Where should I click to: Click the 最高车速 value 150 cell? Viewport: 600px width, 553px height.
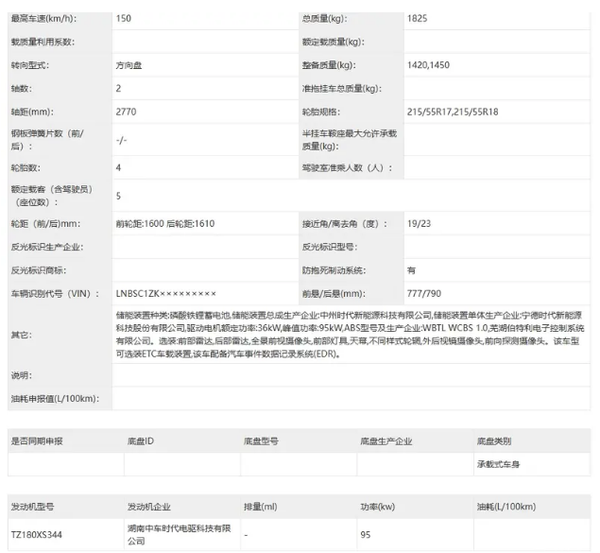[123, 19]
